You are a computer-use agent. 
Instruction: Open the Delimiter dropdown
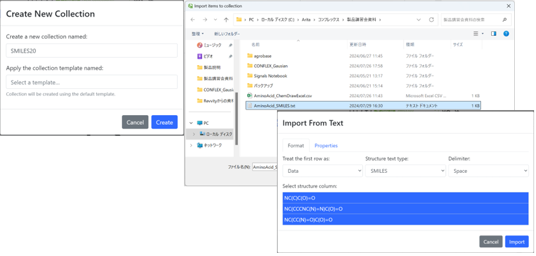(488, 171)
